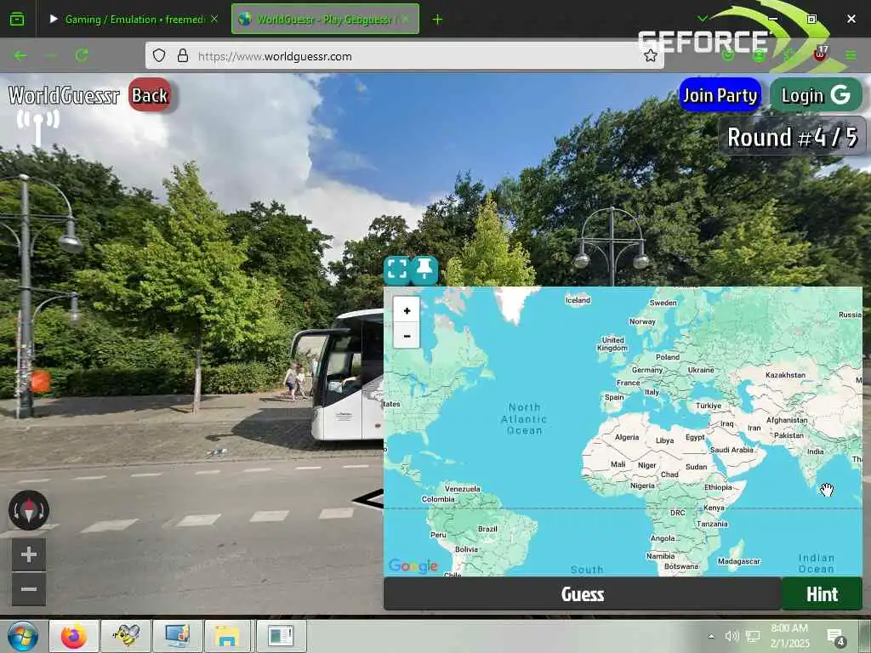Submit location with Guess button

pos(582,594)
